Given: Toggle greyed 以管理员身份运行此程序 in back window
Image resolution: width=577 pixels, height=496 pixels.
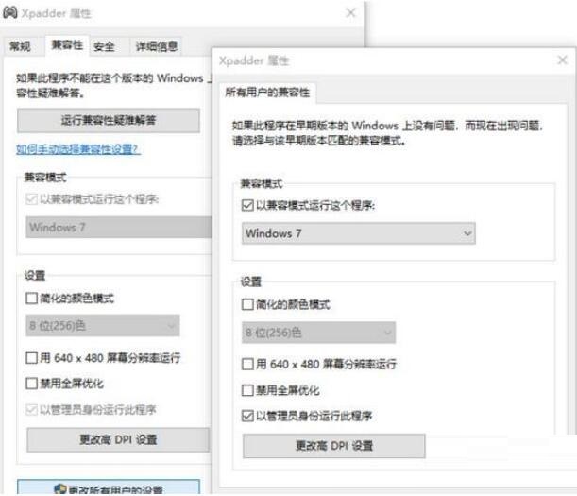Looking at the screenshot, I should [x=31, y=409].
